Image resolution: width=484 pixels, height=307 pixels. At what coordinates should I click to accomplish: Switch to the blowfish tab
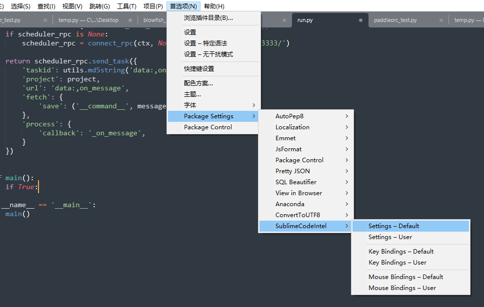tap(153, 20)
